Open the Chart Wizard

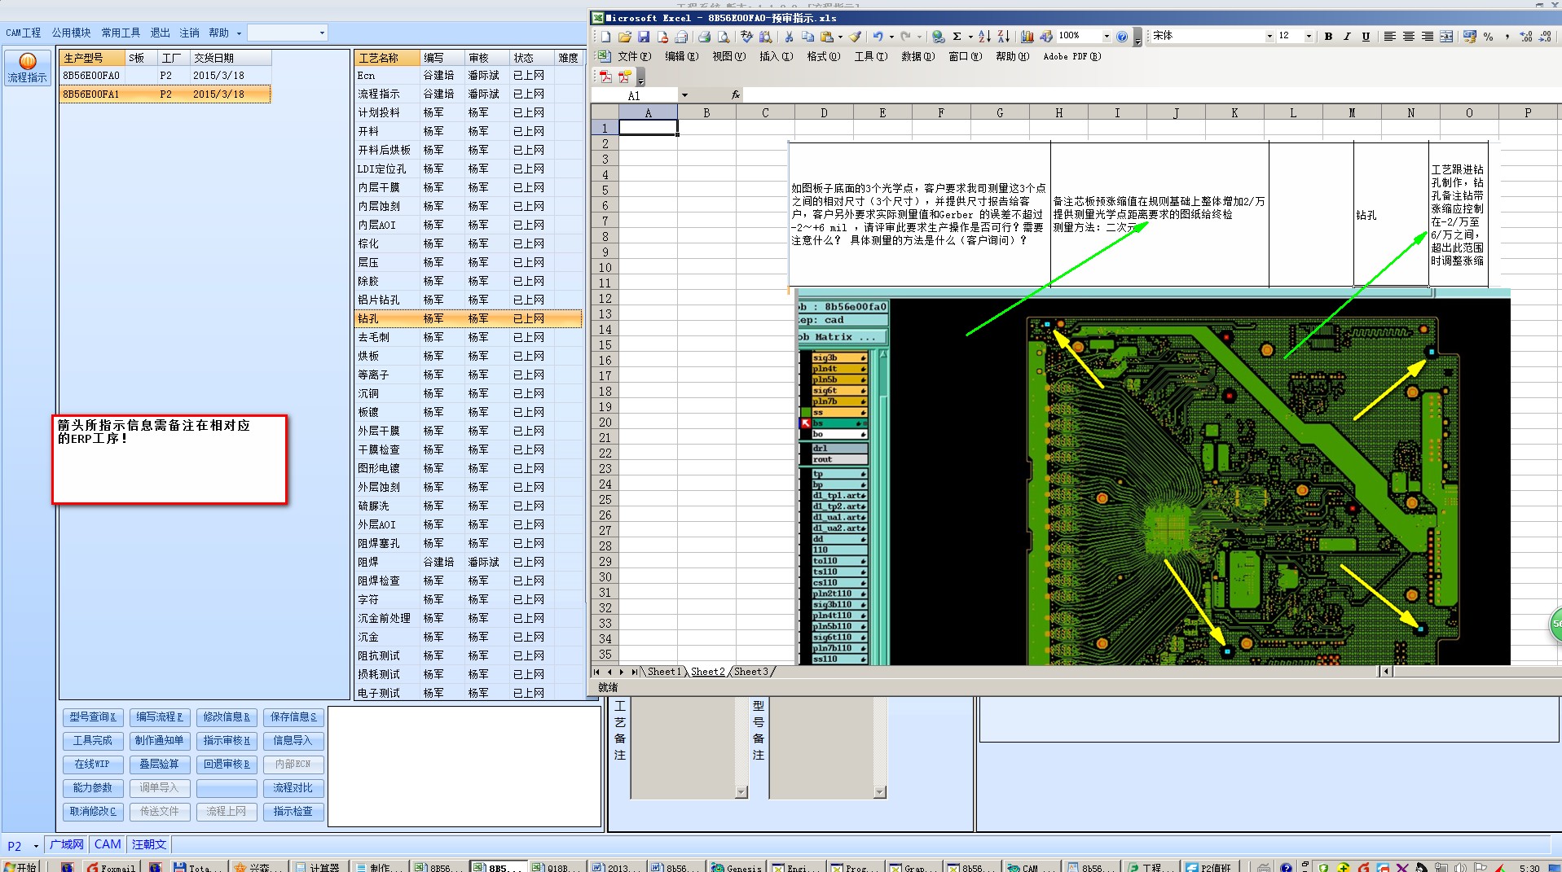pyautogui.click(x=1027, y=37)
